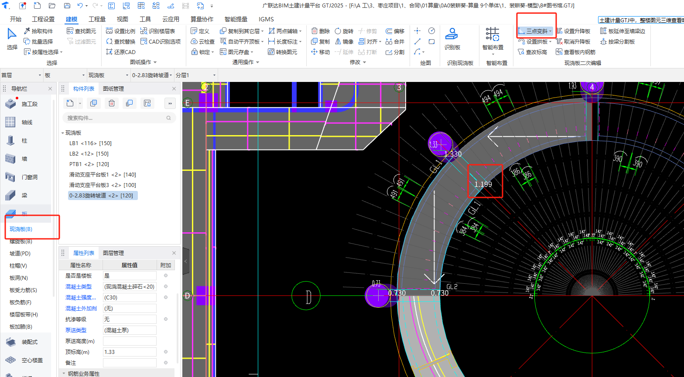Open 设置拱板 dropdown
684x377 pixels.
click(x=551, y=42)
